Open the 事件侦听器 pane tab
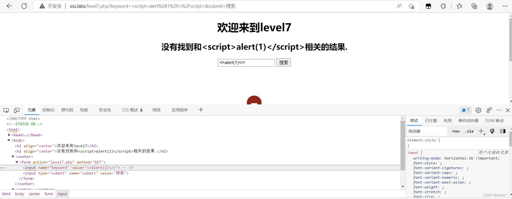The width and height of the screenshot is (512, 199). 468,121
